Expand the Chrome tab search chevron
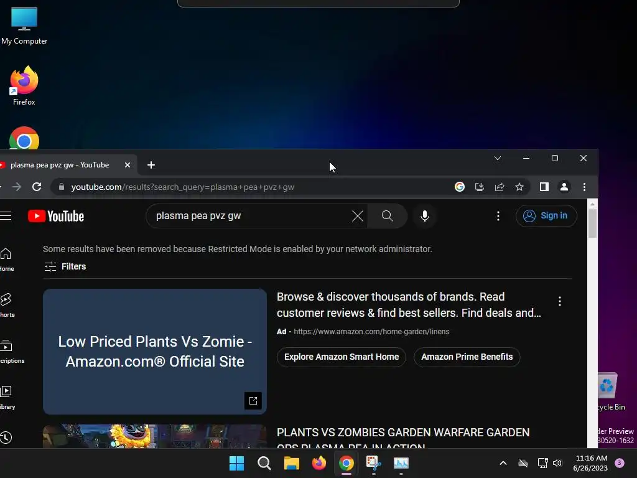637x478 pixels. [x=498, y=158]
